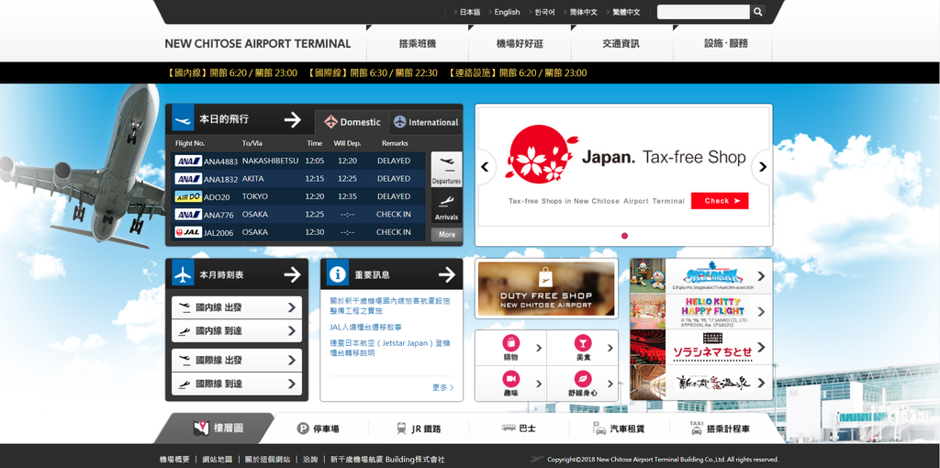The image size is (940, 468).
Task: Click the 購物 shopping icon
Action: [x=510, y=343]
